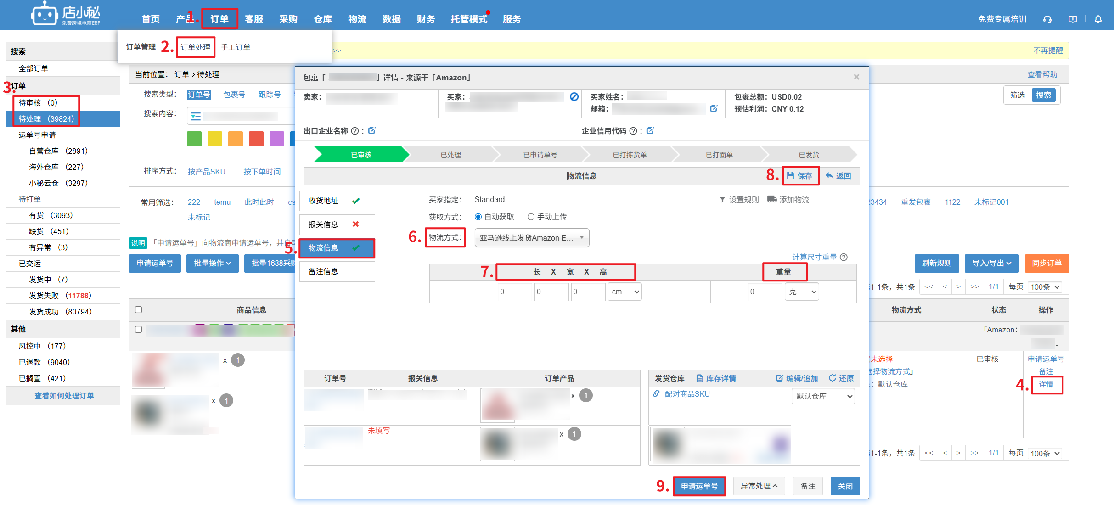Open the 默认仓库 warehouse dropdown
1114x505 pixels.
[x=823, y=396]
